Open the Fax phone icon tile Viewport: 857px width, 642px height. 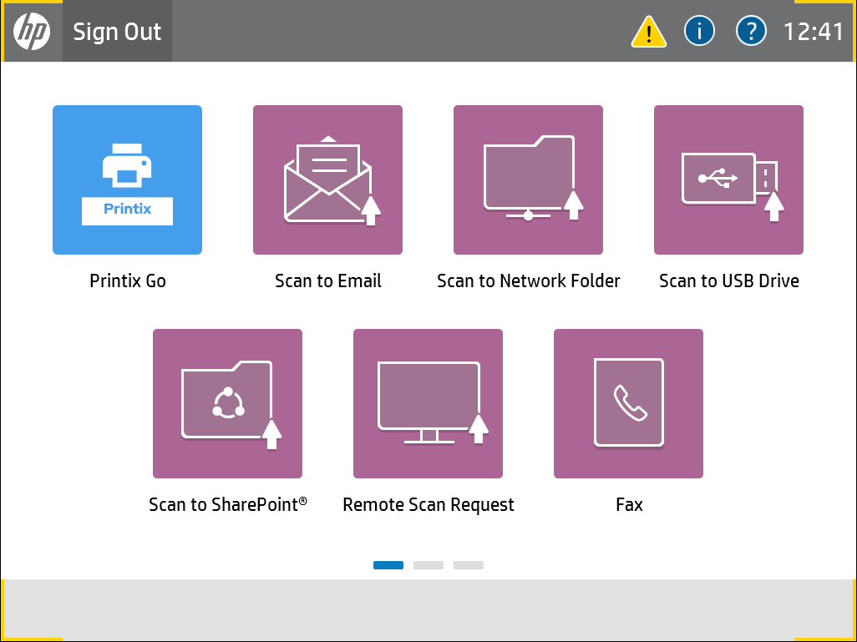click(x=628, y=403)
